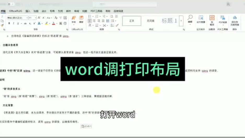The image size is (245, 138).
Task: Align paragraph to the right
Action: click(99, 21)
